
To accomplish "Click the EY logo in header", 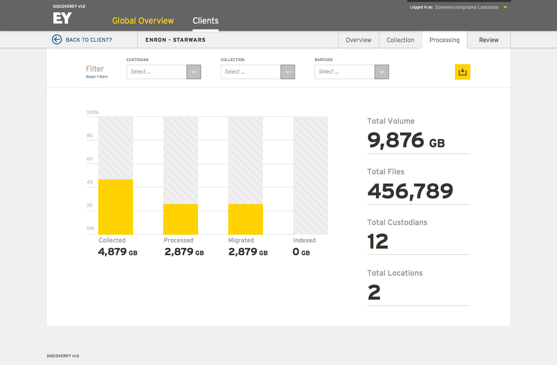I will [62, 18].
